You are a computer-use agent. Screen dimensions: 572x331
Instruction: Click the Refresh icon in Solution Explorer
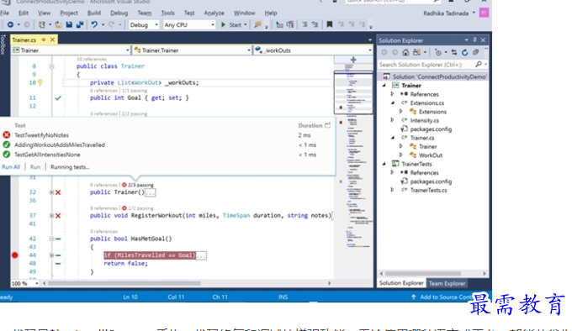click(x=464, y=53)
